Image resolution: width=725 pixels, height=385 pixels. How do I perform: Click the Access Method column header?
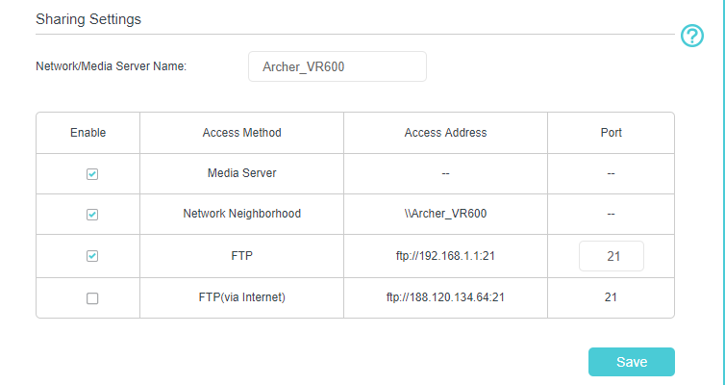[x=241, y=133]
